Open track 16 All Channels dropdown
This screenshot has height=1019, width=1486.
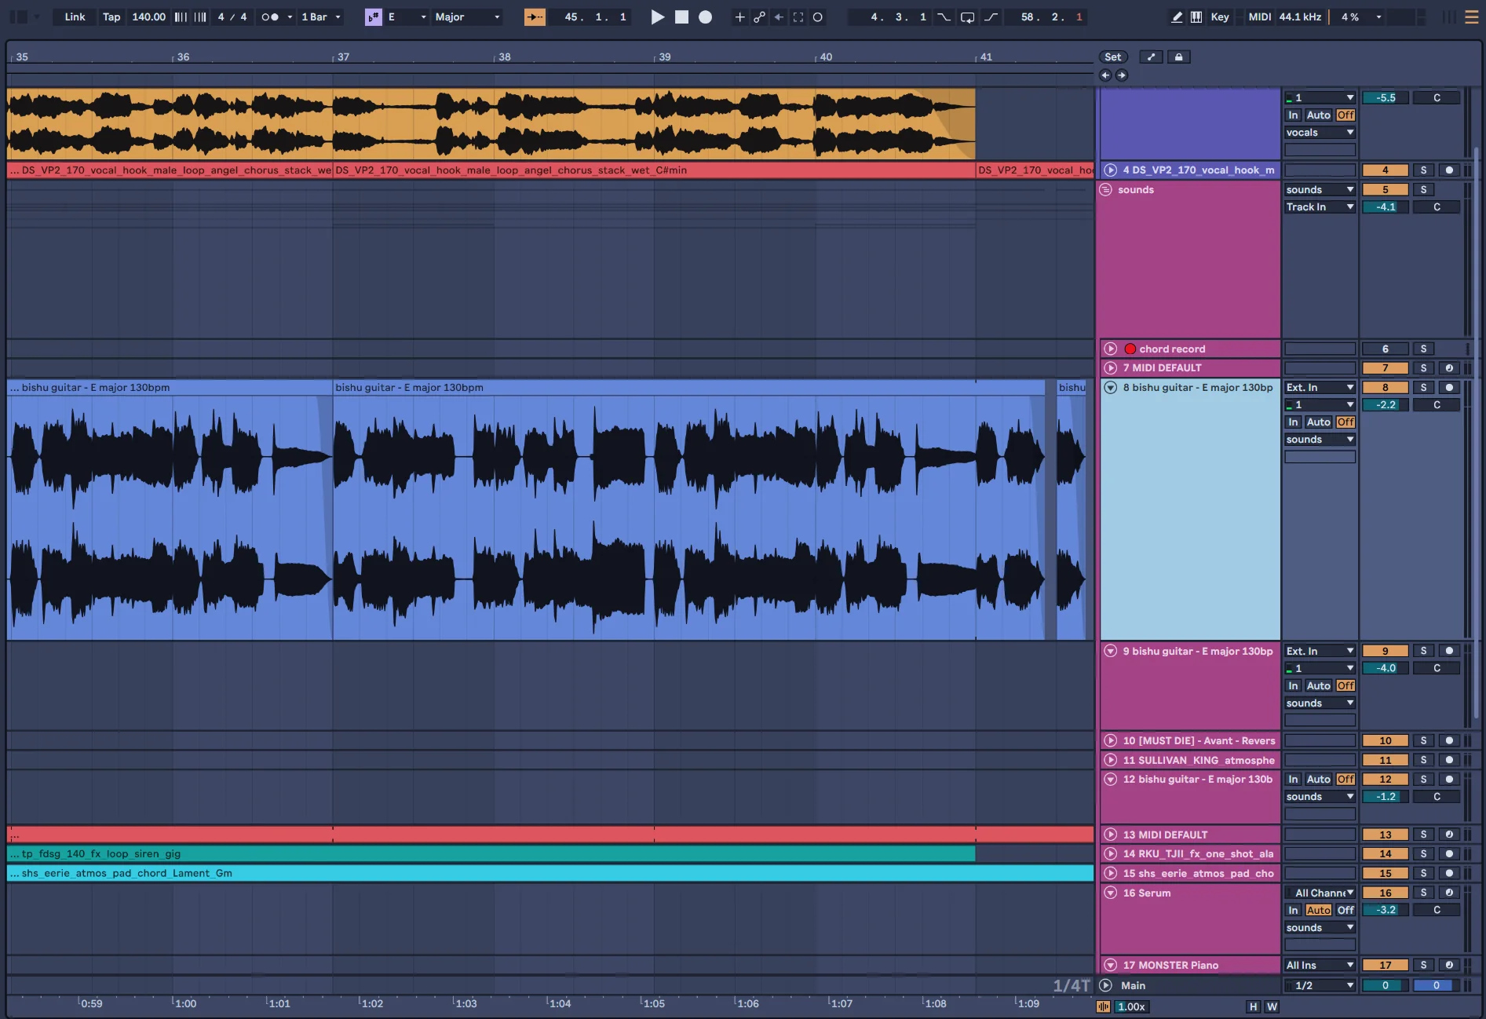[x=1320, y=893]
